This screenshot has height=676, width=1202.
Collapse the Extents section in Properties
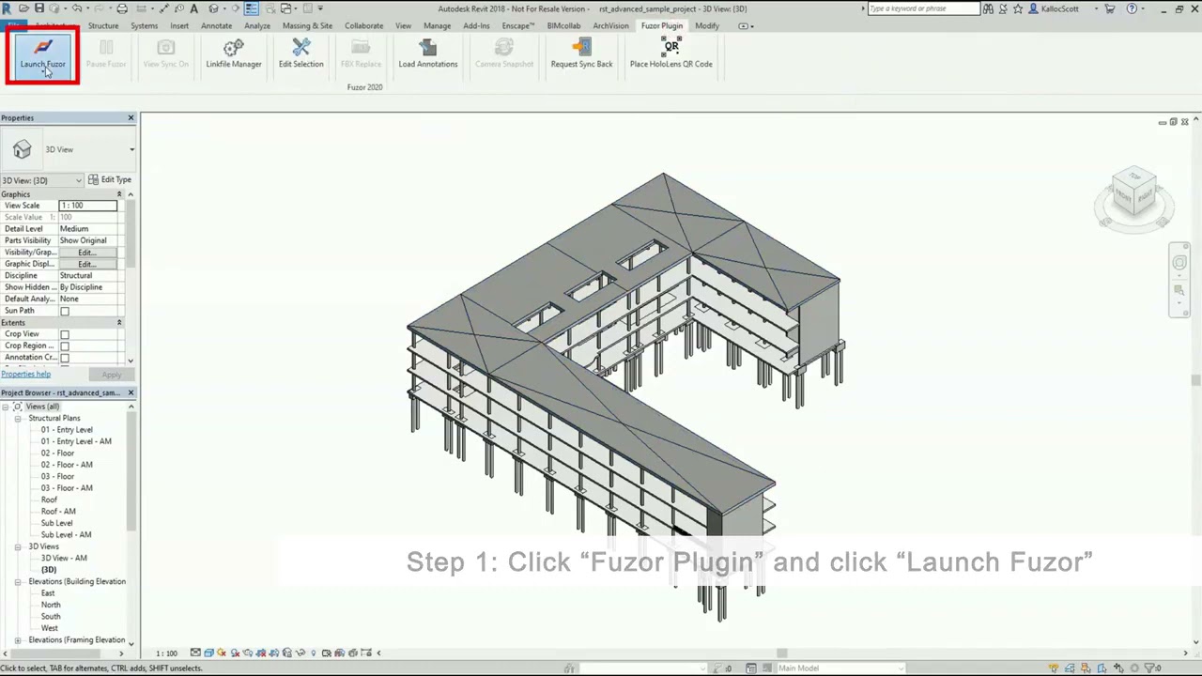tap(119, 322)
